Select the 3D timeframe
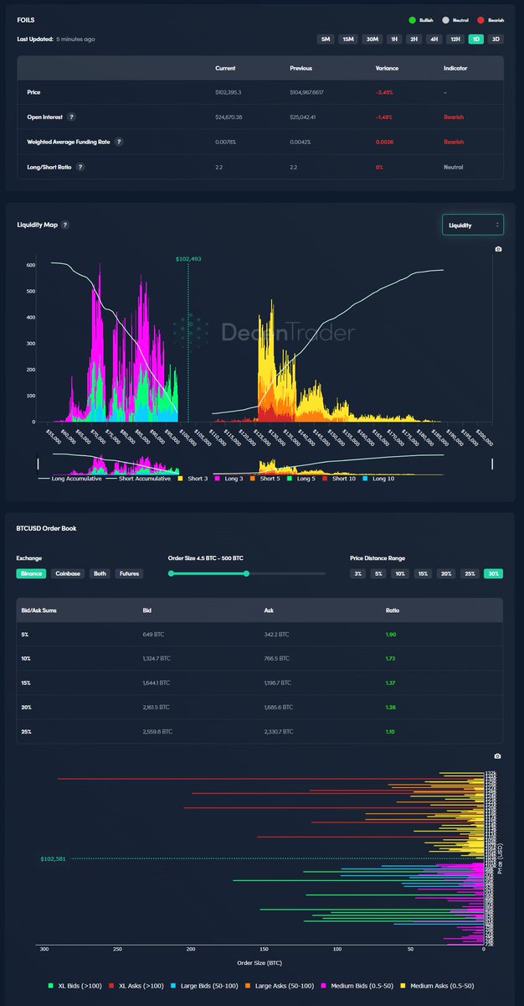The height and width of the screenshot is (1006, 524). [496, 39]
